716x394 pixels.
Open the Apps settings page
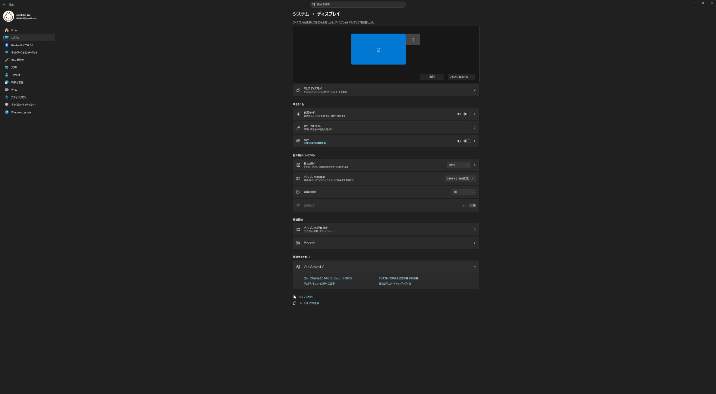click(x=14, y=68)
